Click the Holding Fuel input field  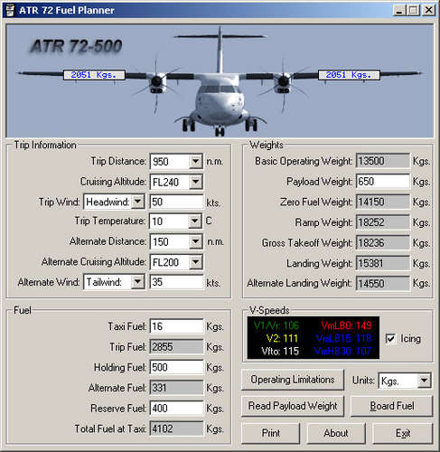pyautogui.click(x=177, y=367)
